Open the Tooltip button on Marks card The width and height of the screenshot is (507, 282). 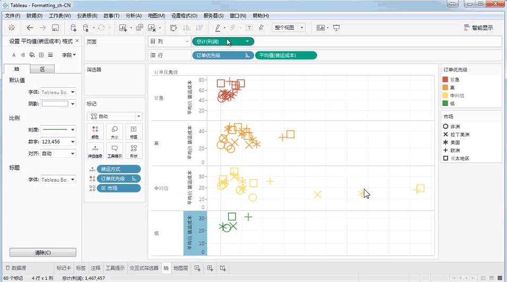(x=115, y=151)
